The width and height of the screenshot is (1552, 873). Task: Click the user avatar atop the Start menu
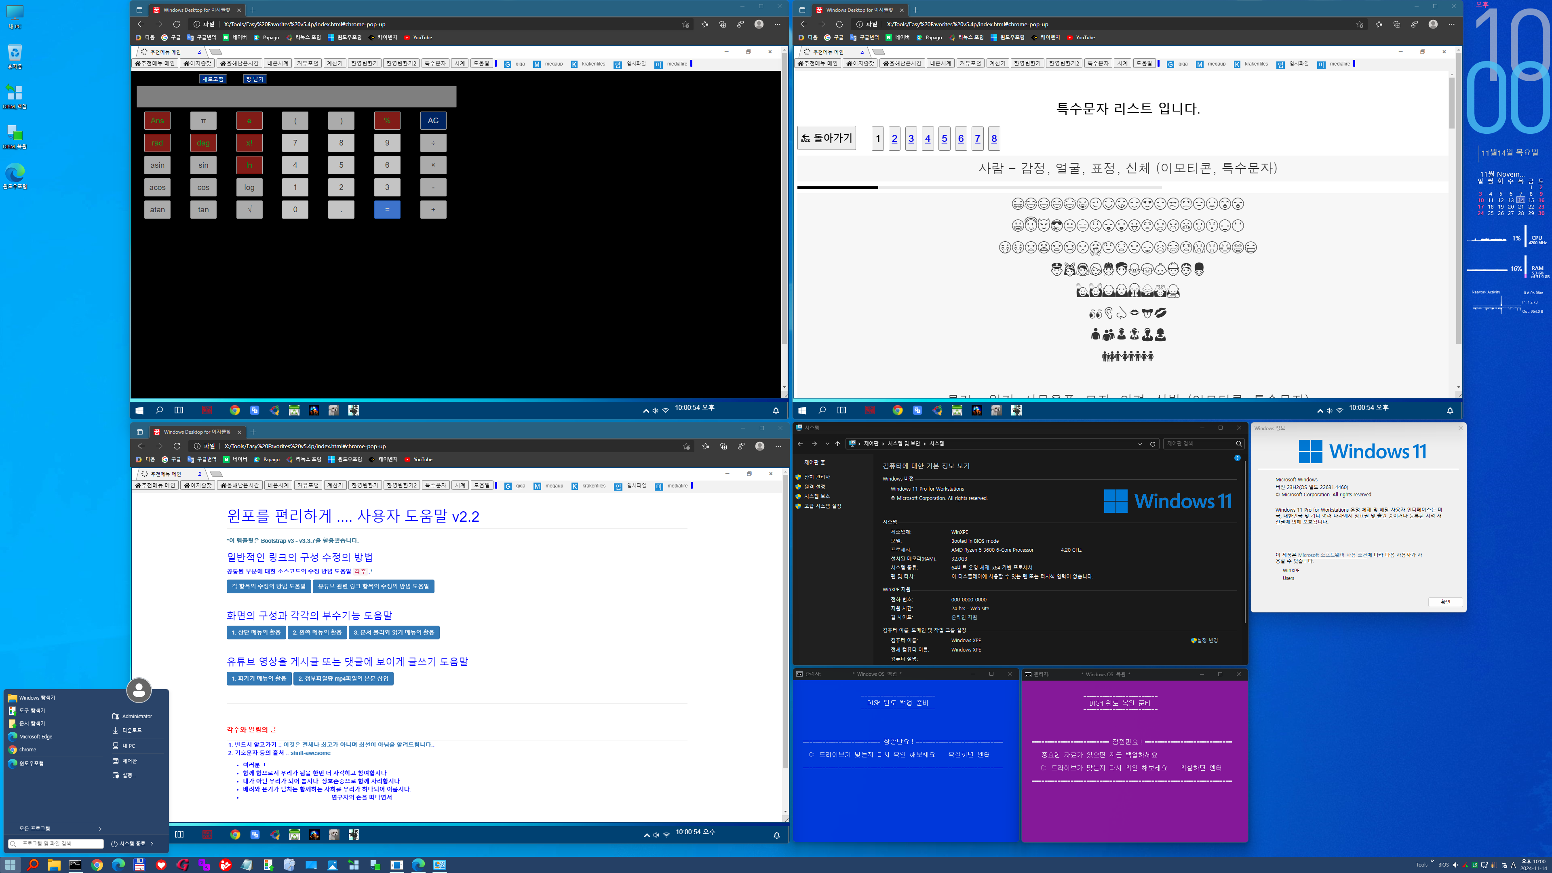[x=139, y=690]
